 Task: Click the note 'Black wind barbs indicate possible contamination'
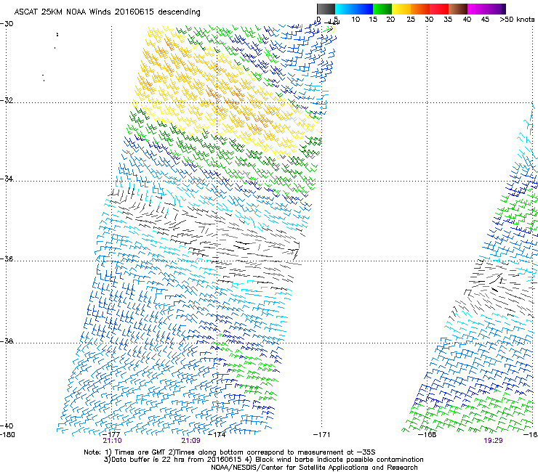tap(340, 460)
